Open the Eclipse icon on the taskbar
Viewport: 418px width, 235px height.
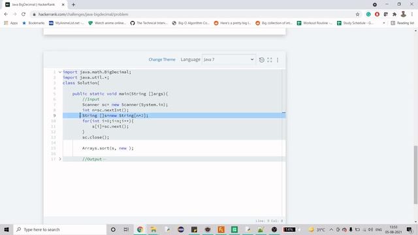point(181,229)
